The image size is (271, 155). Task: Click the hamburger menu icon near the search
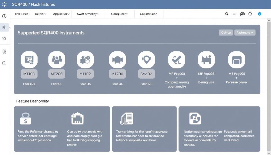pyautogui.click(x=234, y=14)
